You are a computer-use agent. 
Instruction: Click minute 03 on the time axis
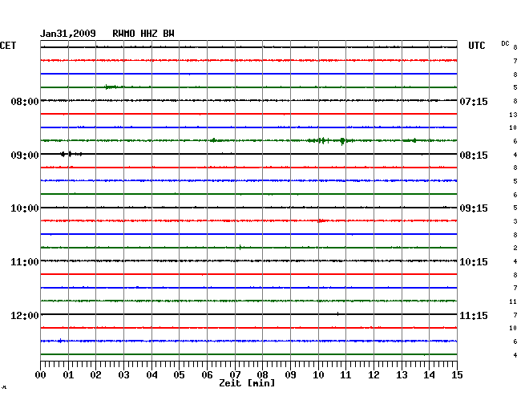123,375
